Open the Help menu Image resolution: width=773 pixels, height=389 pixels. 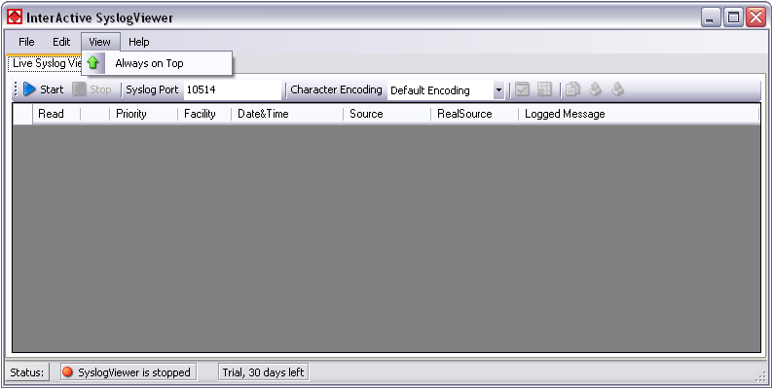coord(139,42)
